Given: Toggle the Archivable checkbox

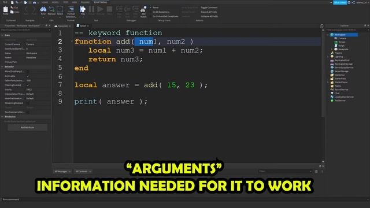Looking at the screenshot, I should (28, 76).
